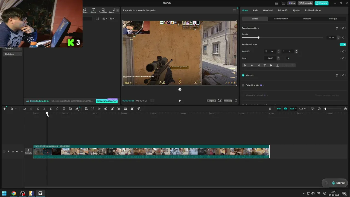Open the player hamburger menu
The image size is (350, 197).
coord(234,10)
